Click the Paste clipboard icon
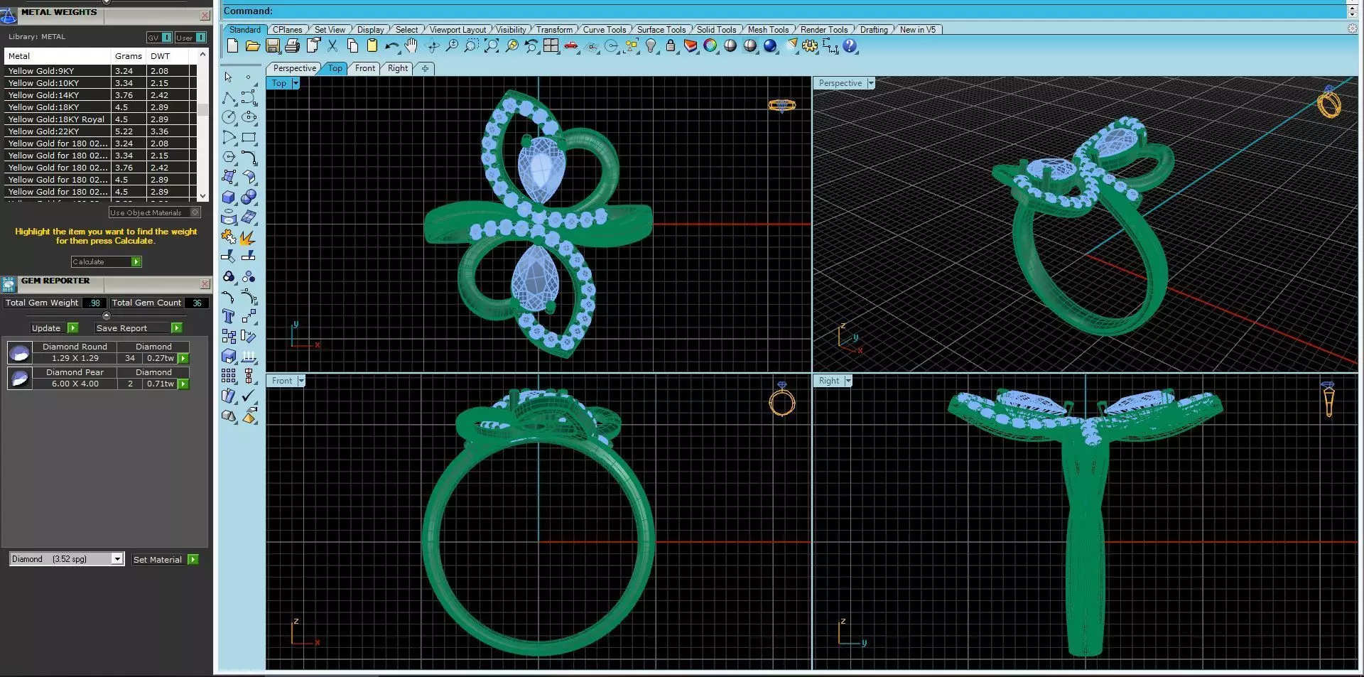Screen dimensions: 1364x677 point(372,46)
